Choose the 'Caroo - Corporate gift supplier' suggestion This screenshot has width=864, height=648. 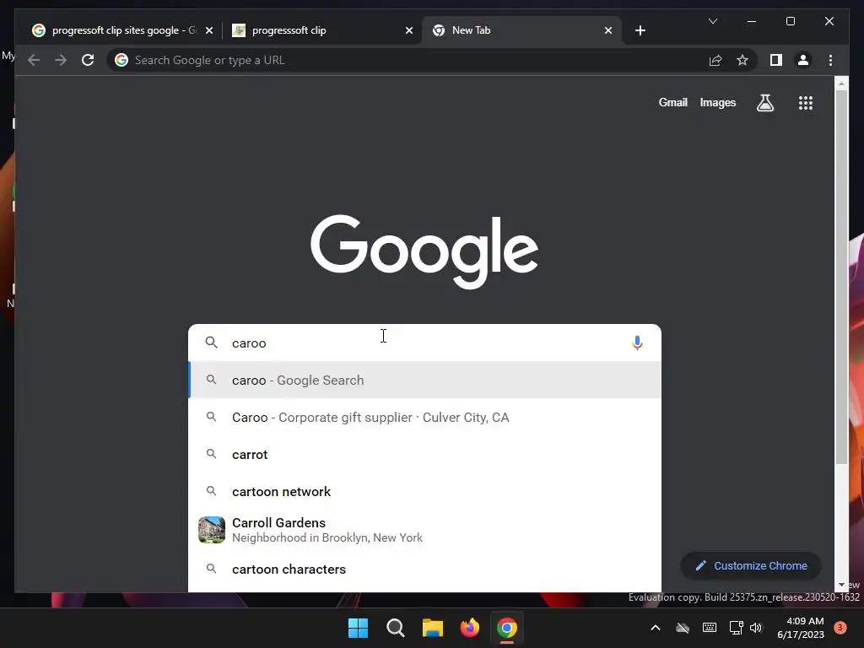pos(424,417)
